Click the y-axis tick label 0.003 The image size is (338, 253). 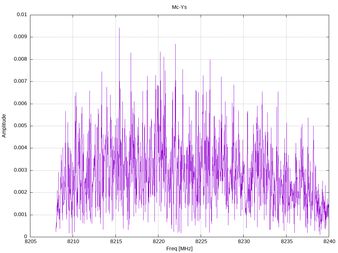[x=20, y=170]
